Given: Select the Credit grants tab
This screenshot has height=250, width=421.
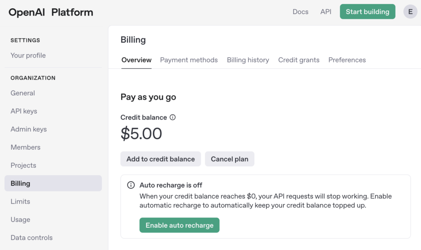Looking at the screenshot, I should pyautogui.click(x=298, y=60).
